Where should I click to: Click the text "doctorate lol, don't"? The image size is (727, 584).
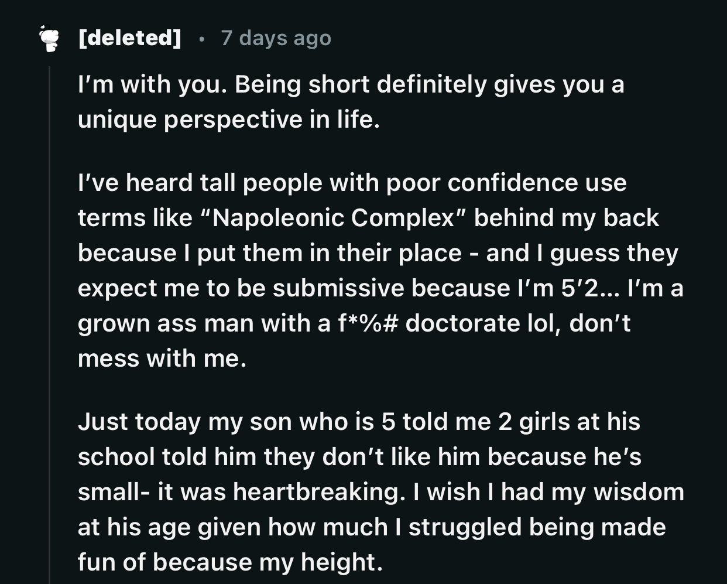coord(518,323)
